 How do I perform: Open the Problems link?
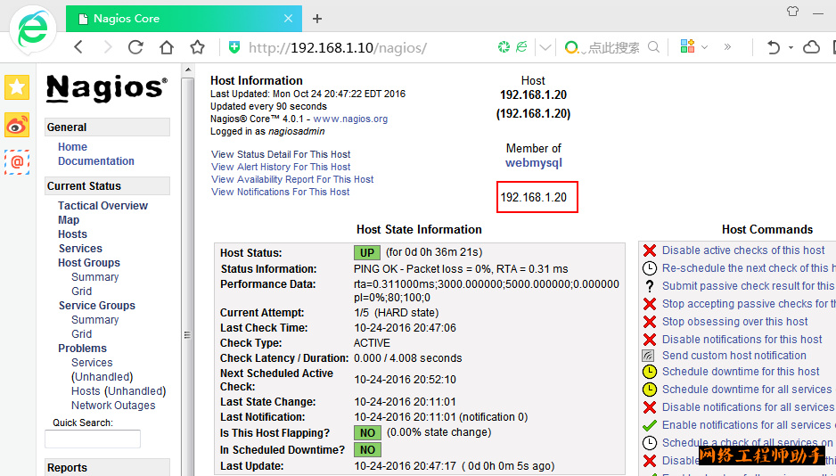coord(82,349)
